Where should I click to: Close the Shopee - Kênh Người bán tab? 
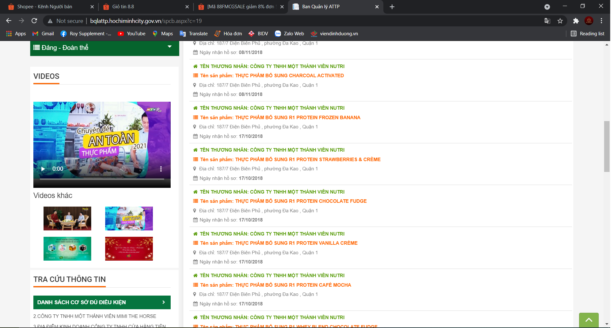tap(92, 7)
